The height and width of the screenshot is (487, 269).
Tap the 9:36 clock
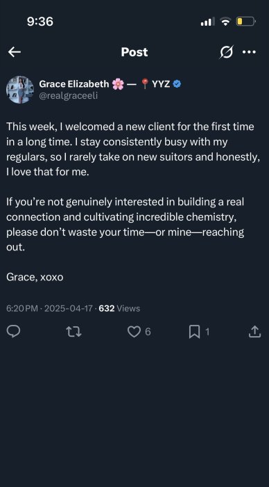click(40, 22)
